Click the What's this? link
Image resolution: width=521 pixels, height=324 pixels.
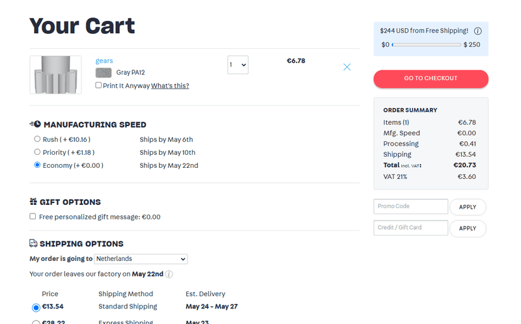coord(170,86)
